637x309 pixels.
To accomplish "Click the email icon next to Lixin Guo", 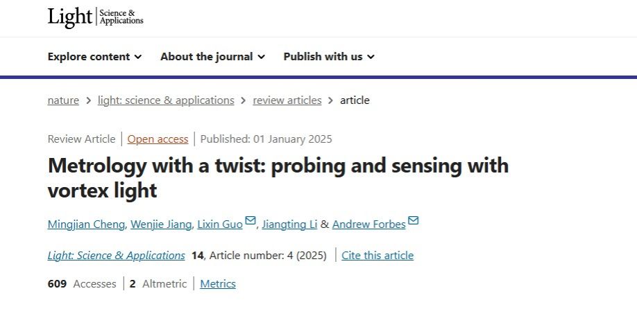I will [x=250, y=222].
